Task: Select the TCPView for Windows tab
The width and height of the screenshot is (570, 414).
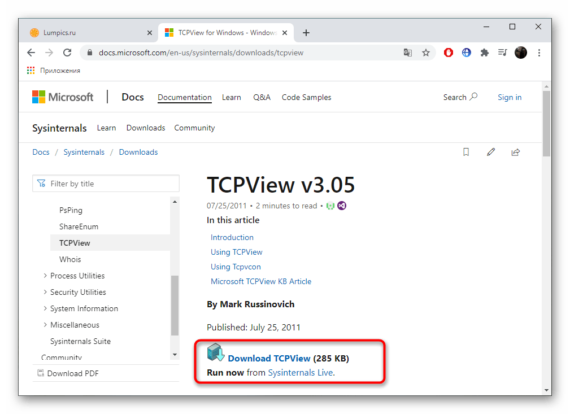Action: 226,33
